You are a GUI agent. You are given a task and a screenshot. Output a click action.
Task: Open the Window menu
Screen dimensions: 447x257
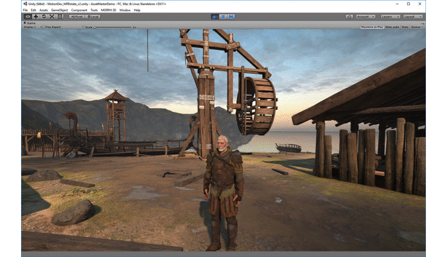[x=125, y=10]
